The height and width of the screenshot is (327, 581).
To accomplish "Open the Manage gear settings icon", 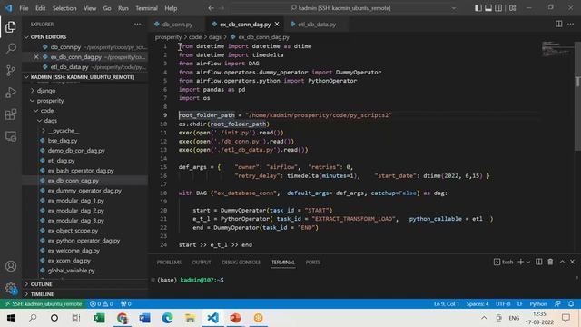I will click(11, 288).
